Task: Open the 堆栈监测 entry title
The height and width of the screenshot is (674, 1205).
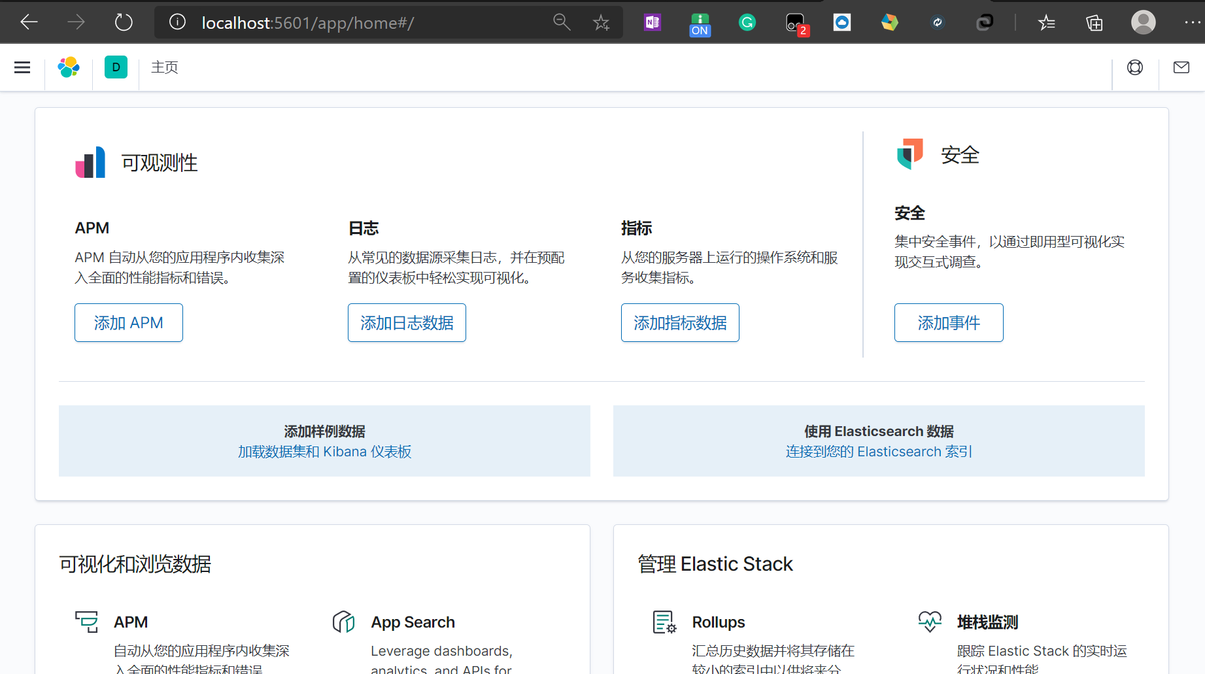Action: coord(987,622)
